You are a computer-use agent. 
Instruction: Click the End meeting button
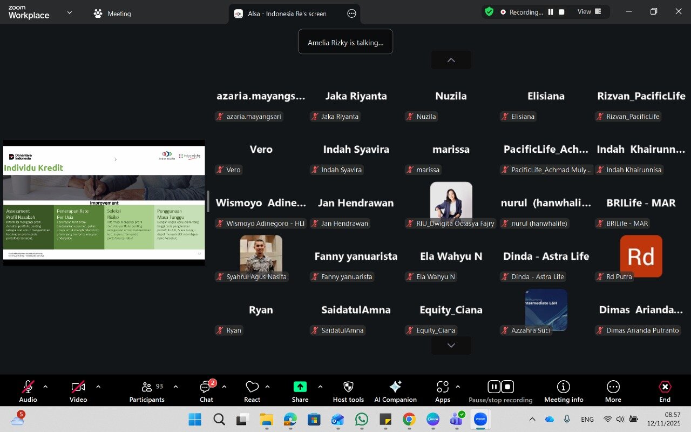click(x=665, y=390)
